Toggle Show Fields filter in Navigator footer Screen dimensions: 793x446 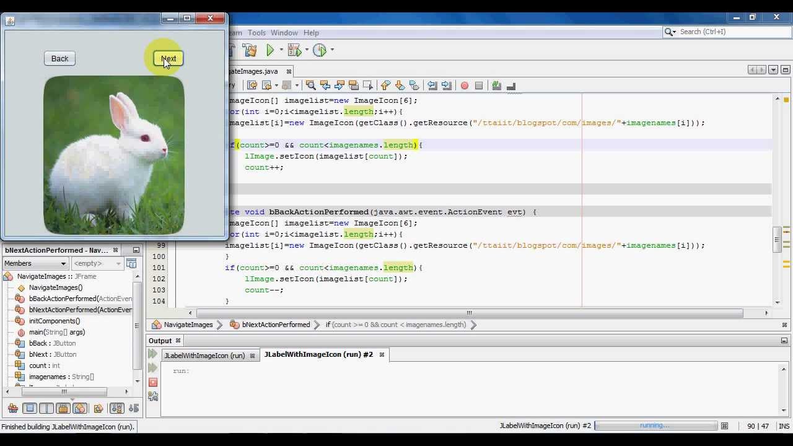click(30, 408)
